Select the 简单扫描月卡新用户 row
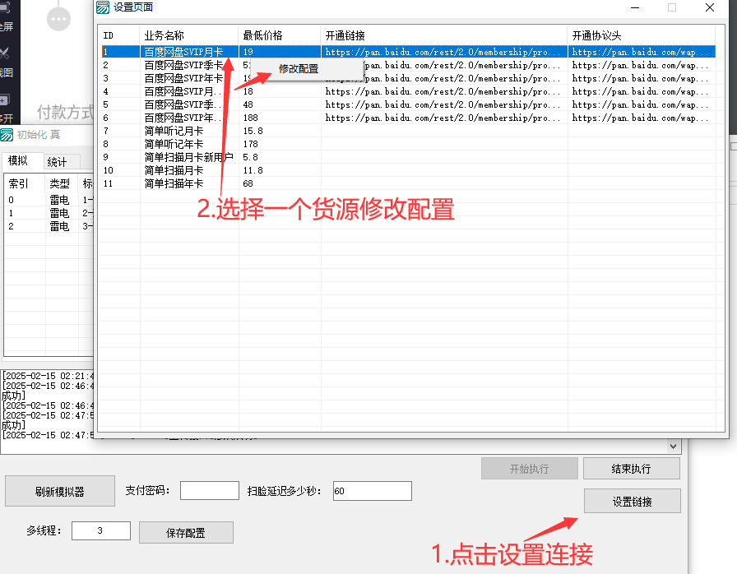The image size is (737, 574). [x=409, y=157]
